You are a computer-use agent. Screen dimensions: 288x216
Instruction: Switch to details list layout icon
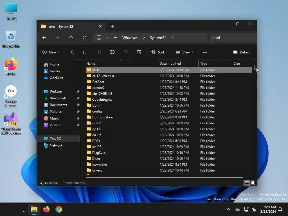pyautogui.click(x=247, y=183)
